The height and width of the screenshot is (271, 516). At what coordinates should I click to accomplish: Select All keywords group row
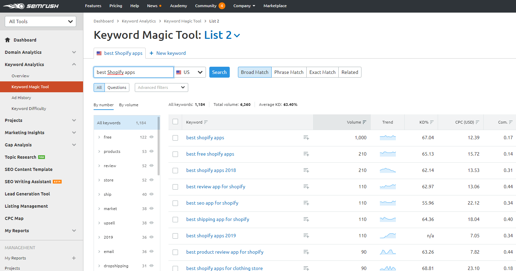coord(125,123)
